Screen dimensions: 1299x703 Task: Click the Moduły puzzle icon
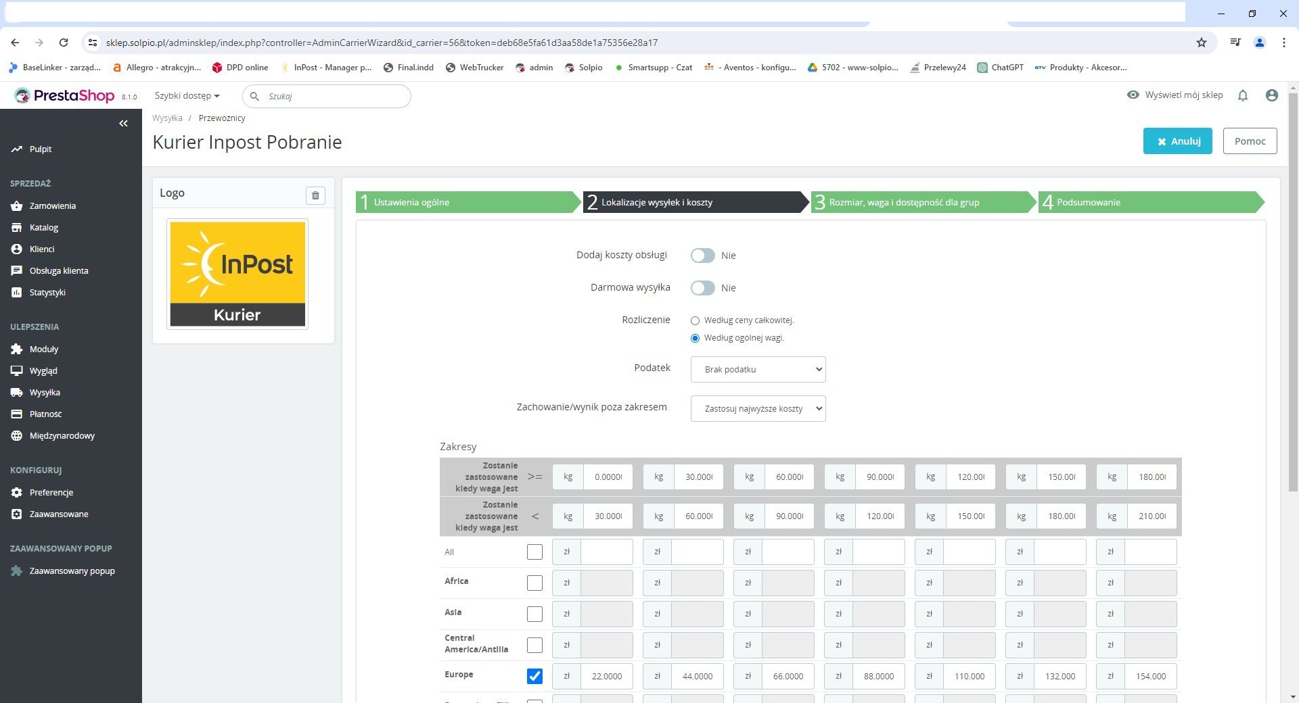(x=17, y=349)
